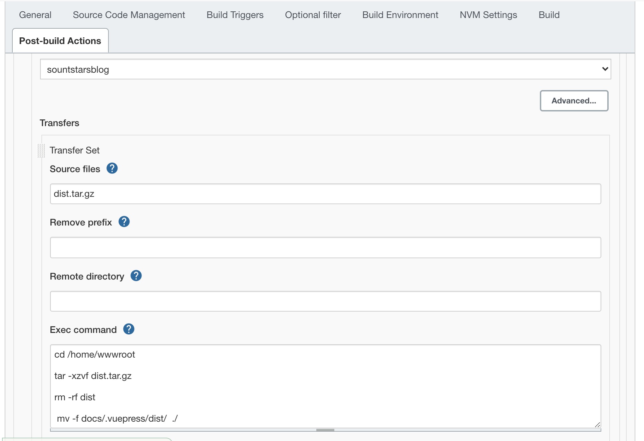Select the Optional filter tab
The width and height of the screenshot is (644, 441).
pyautogui.click(x=313, y=15)
